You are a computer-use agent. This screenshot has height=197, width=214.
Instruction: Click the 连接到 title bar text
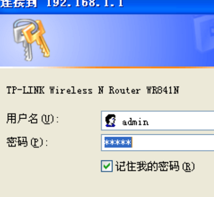[18, 3]
